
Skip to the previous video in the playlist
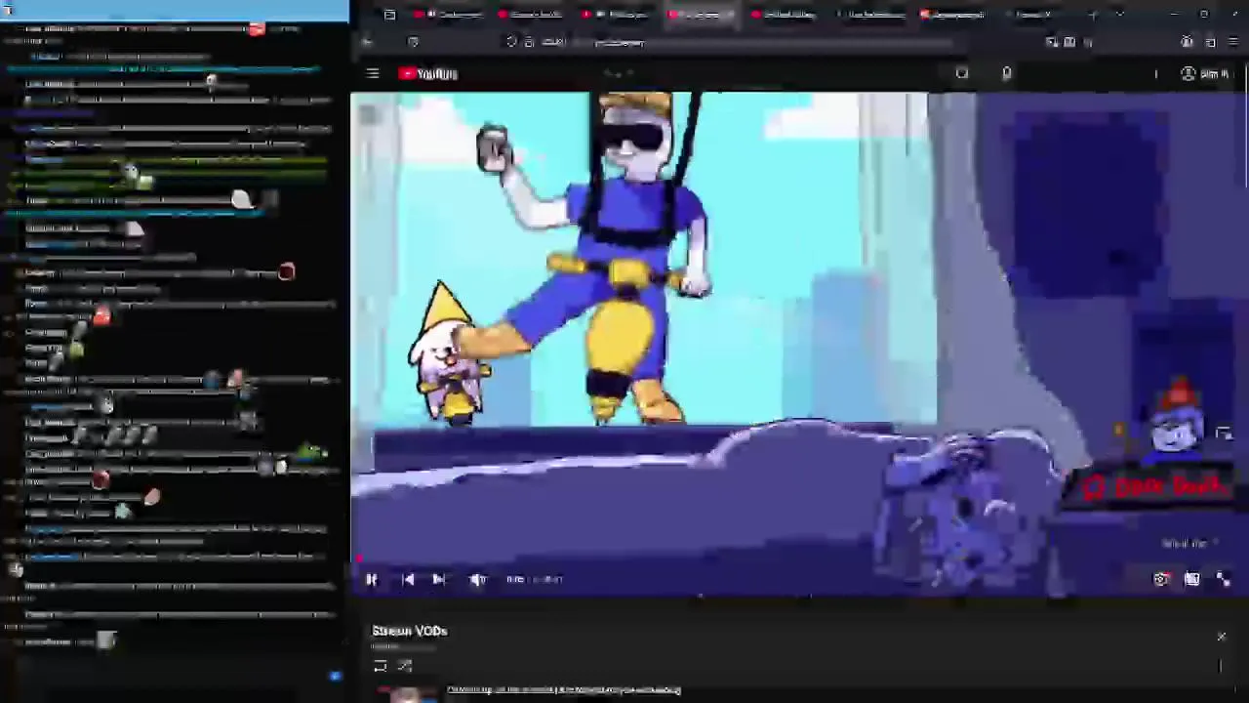click(x=408, y=579)
